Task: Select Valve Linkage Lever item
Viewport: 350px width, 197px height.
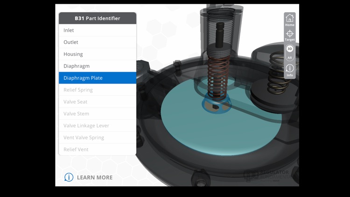Action: (98, 126)
